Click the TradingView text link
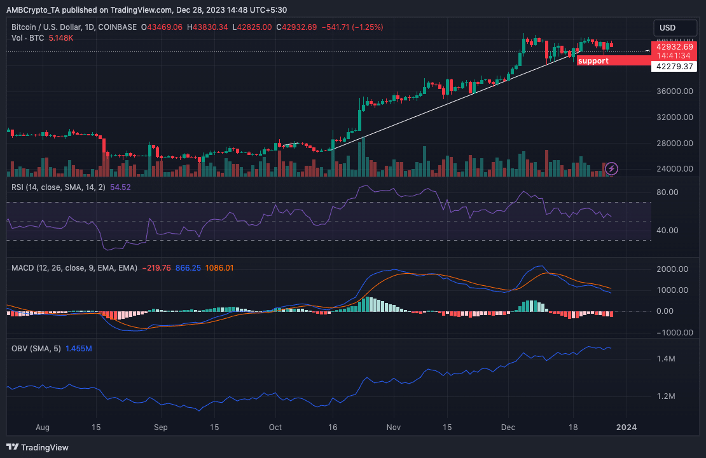This screenshot has width=706, height=458. pyautogui.click(x=46, y=447)
